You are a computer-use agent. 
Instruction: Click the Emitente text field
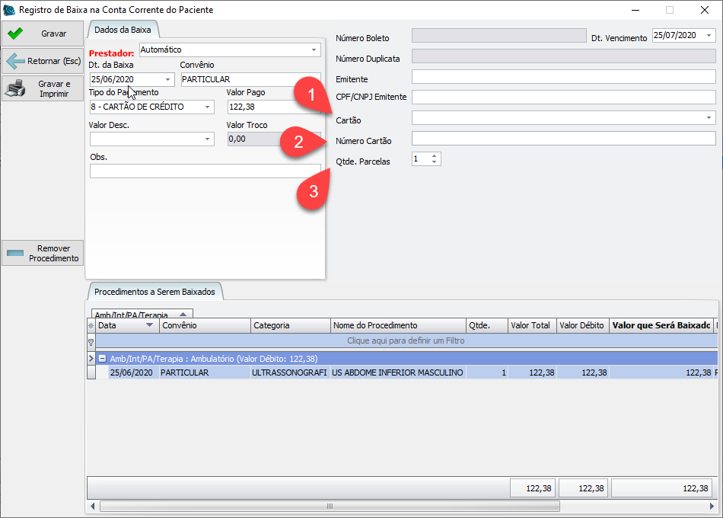pos(563,77)
